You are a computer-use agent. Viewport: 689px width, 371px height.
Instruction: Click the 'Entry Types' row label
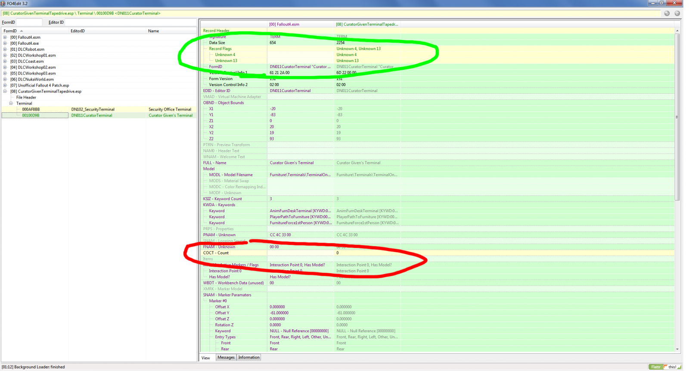click(225, 337)
